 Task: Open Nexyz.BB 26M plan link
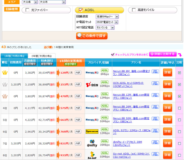click(131, 108)
